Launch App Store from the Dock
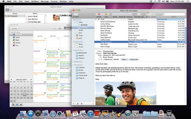This screenshot has width=191, height=119. pyautogui.click(x=30, y=114)
